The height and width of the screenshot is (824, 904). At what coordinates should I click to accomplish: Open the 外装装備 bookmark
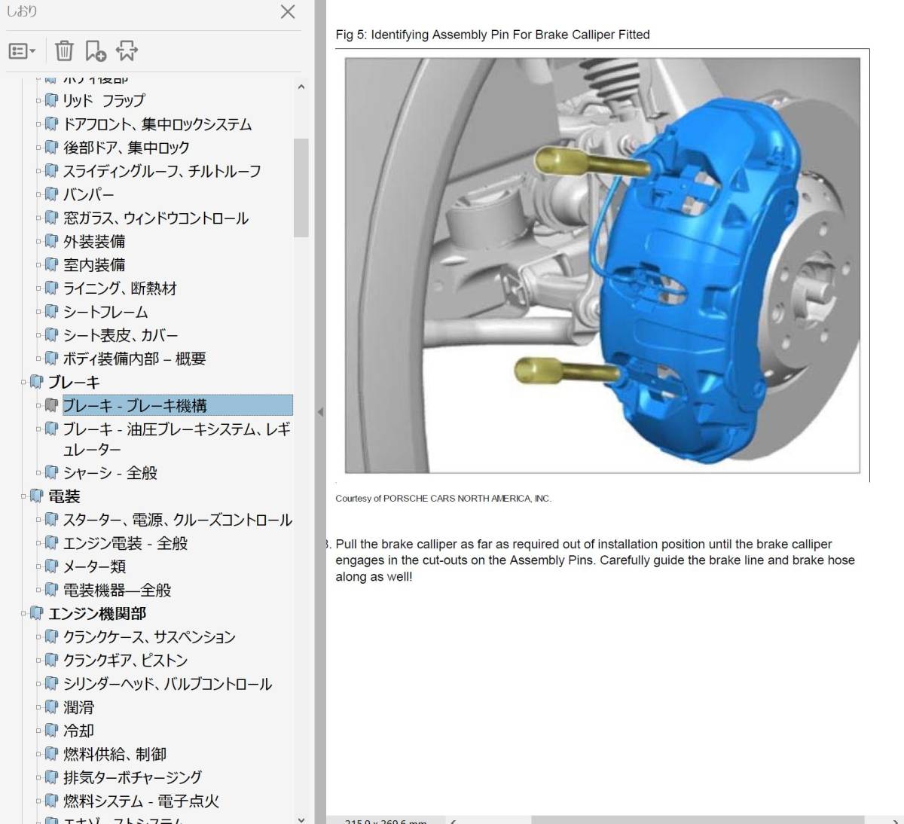pyautogui.click(x=94, y=242)
